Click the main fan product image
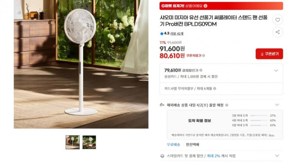 pos(81,64)
